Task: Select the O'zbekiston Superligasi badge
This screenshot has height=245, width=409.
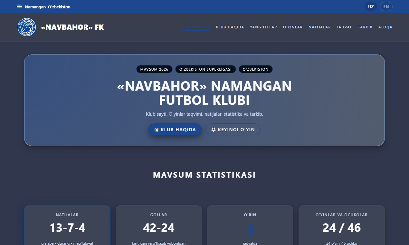Action: tap(205, 69)
